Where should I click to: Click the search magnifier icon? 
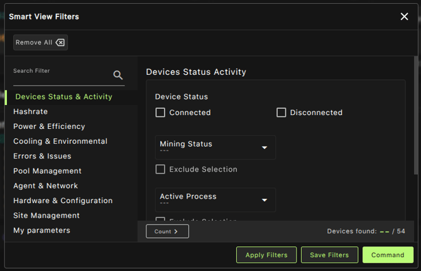tap(118, 75)
